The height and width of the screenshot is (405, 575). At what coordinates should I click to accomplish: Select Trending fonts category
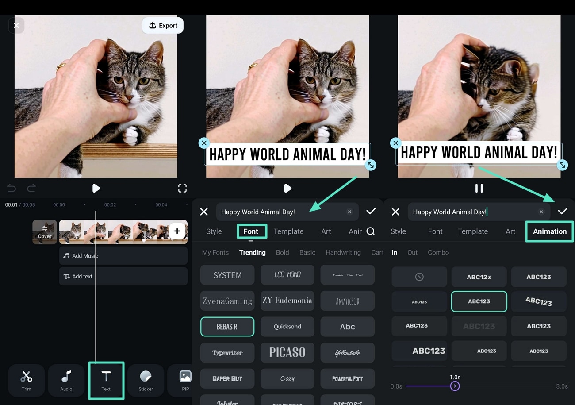coord(253,252)
